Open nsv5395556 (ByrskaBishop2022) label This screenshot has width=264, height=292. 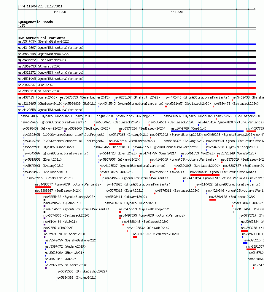pyautogui.click(x=81, y=271)
